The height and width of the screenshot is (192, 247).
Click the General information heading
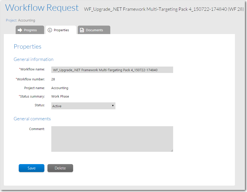pyautogui.click(x=34, y=59)
